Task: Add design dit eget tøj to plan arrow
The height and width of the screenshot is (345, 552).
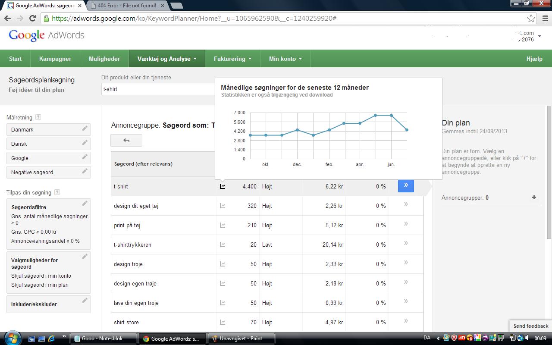Action: coord(406,204)
